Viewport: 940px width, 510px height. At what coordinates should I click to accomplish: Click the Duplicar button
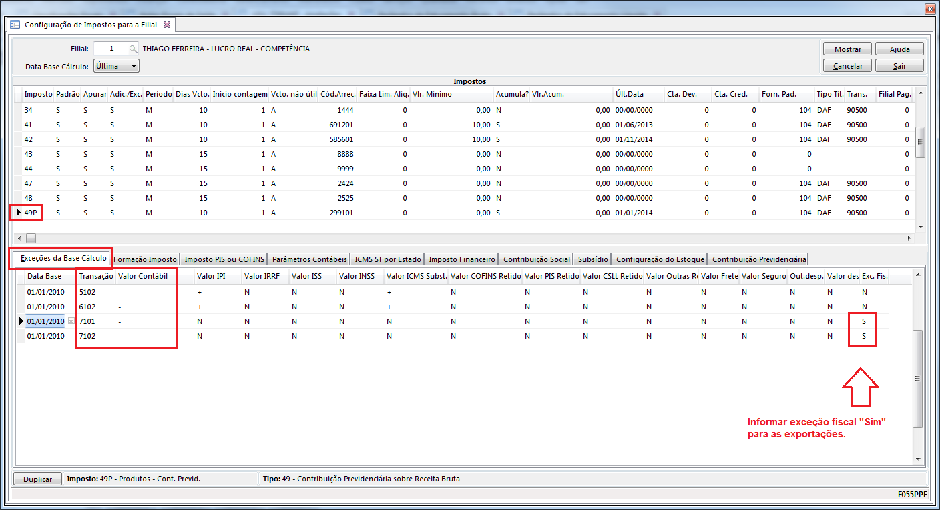(x=38, y=479)
